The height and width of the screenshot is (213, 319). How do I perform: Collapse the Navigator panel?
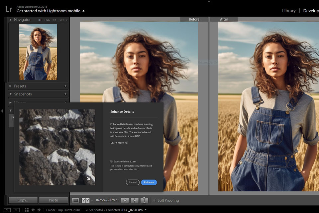pos(11,20)
